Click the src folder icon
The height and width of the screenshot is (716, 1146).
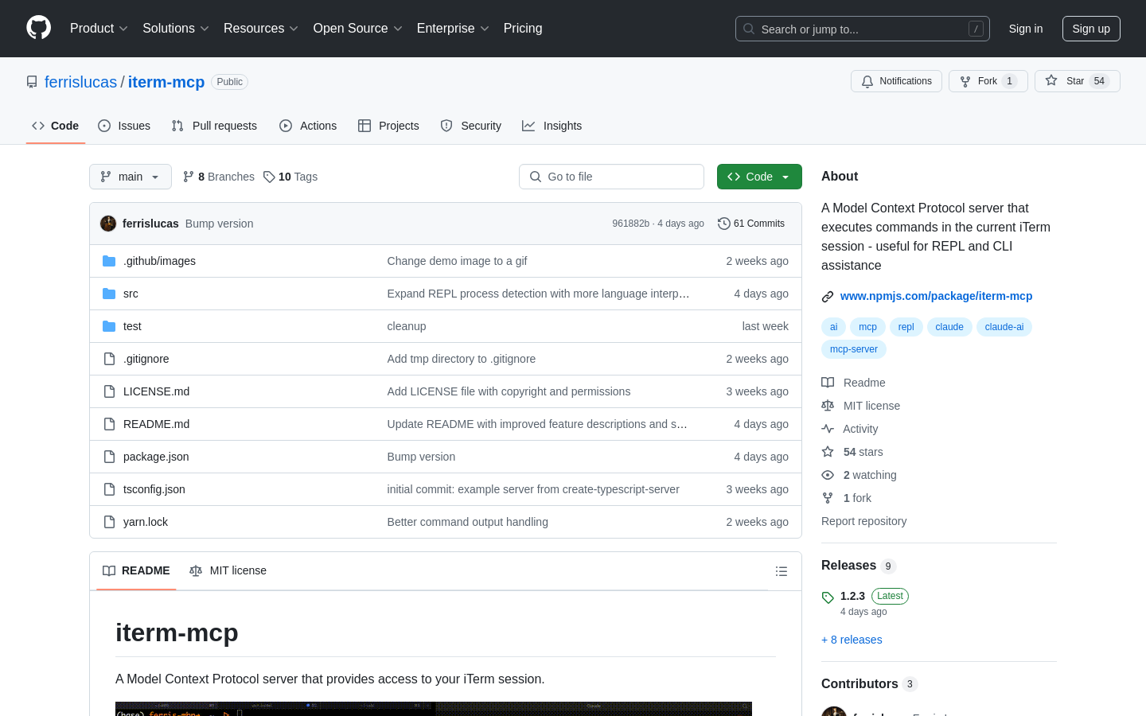(109, 294)
